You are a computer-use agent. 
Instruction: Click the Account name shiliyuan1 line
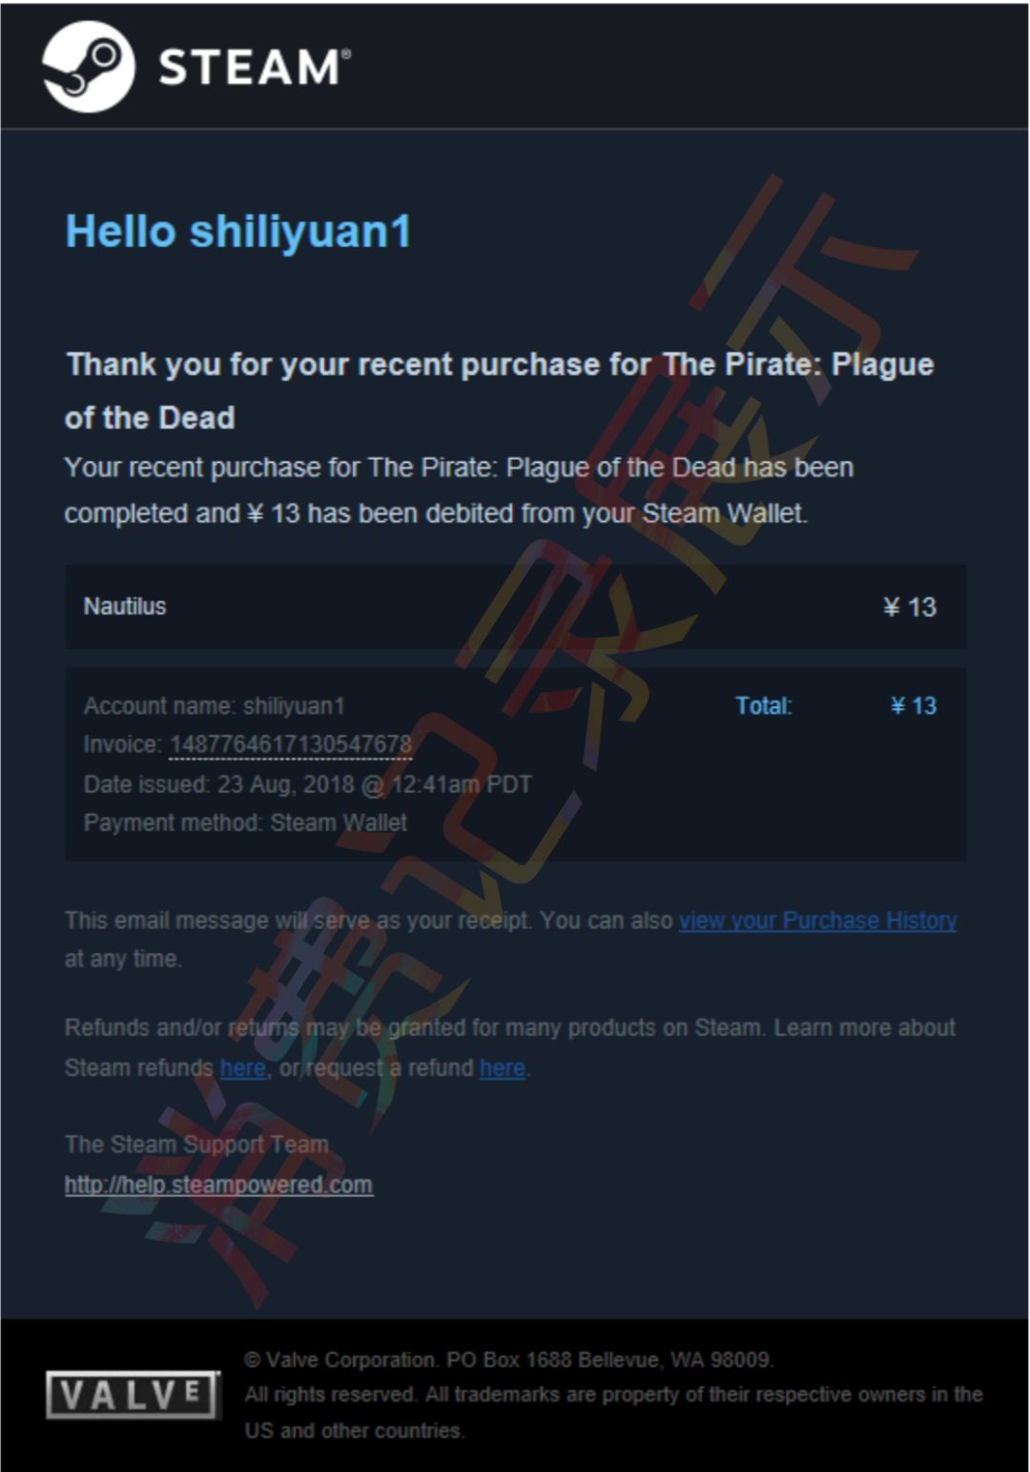(x=215, y=706)
